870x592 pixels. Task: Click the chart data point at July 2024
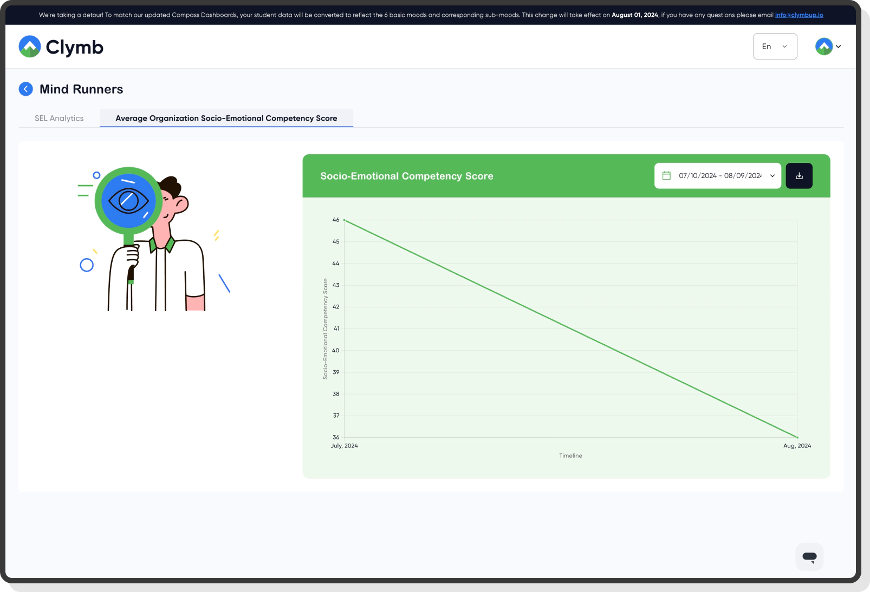[345, 220]
